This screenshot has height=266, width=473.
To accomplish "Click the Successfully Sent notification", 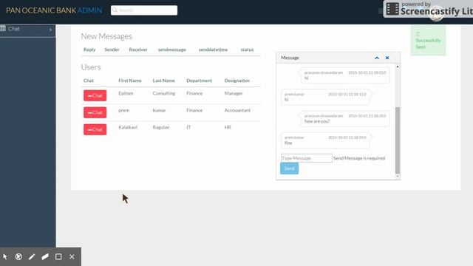I will [x=428, y=41].
